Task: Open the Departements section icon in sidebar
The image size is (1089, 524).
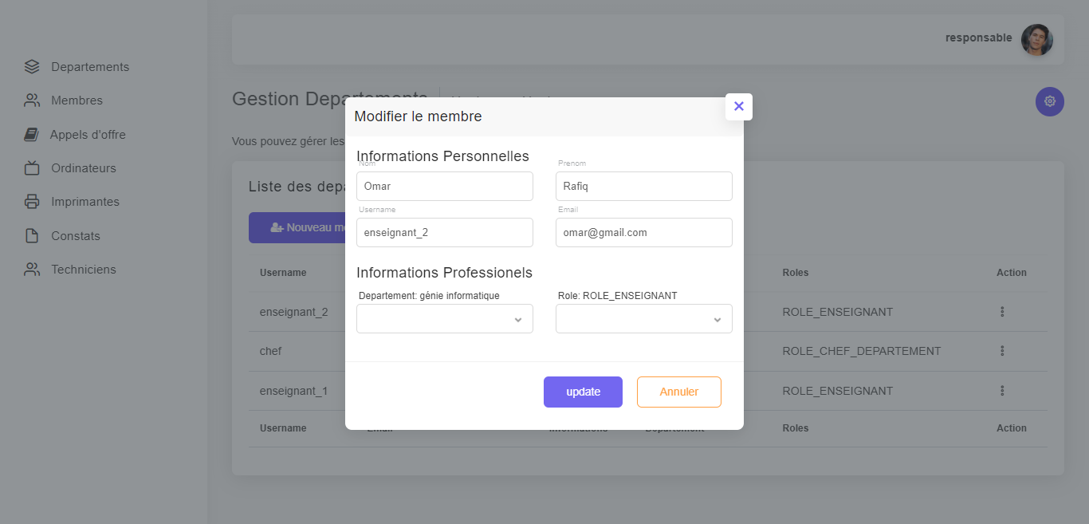Action: (31, 66)
